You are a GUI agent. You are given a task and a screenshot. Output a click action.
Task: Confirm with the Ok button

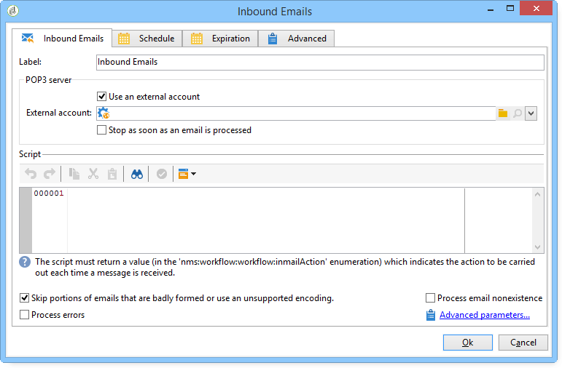click(468, 343)
